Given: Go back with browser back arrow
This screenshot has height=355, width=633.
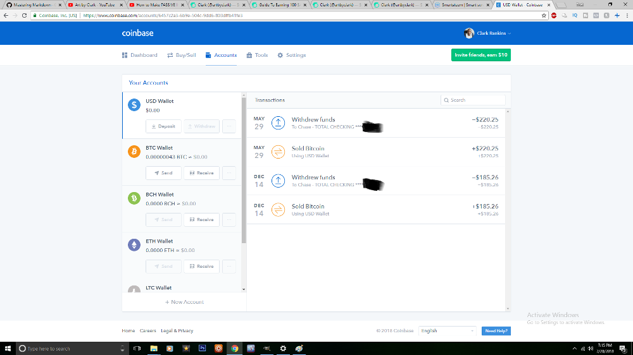Looking at the screenshot, I should 6,15.
